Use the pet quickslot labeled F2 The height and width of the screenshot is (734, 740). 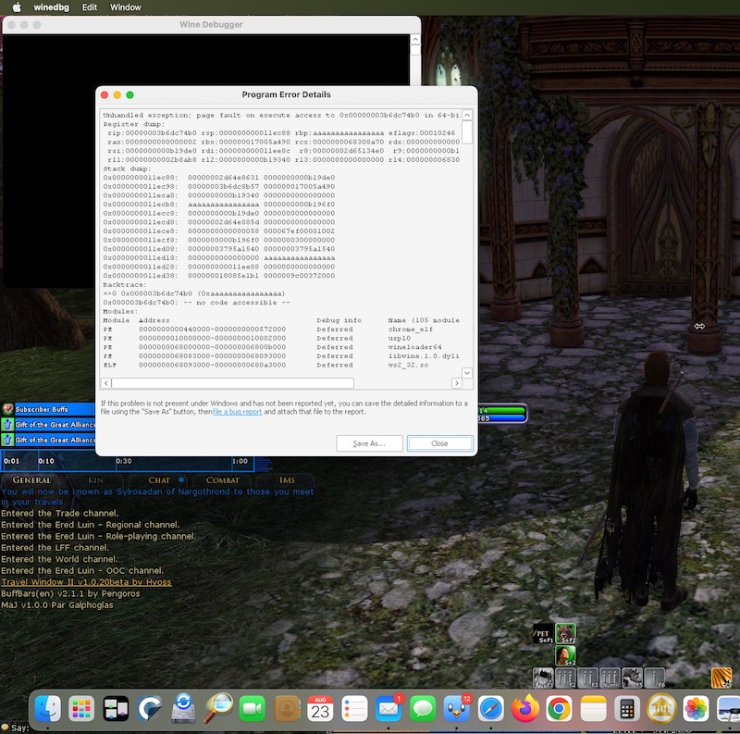tap(565, 678)
